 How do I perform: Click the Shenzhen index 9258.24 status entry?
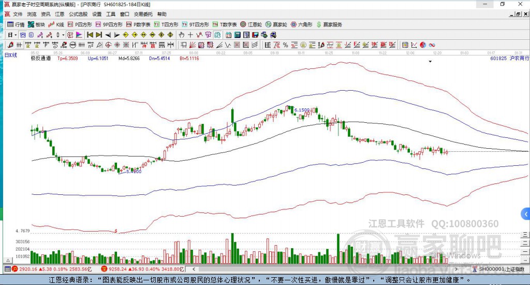[143, 269]
